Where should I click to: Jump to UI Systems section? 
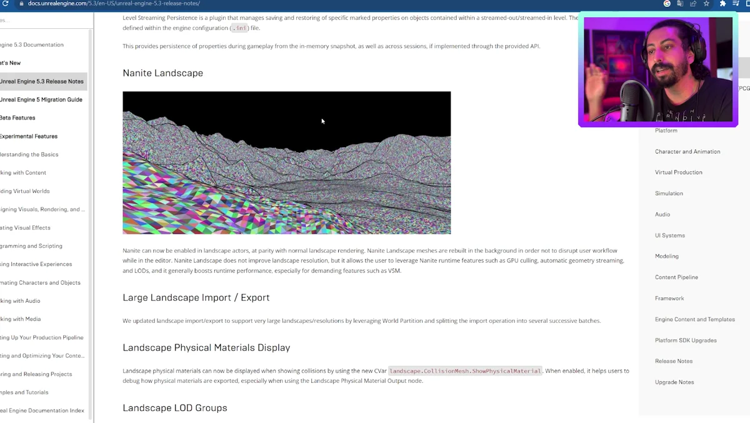click(x=670, y=235)
